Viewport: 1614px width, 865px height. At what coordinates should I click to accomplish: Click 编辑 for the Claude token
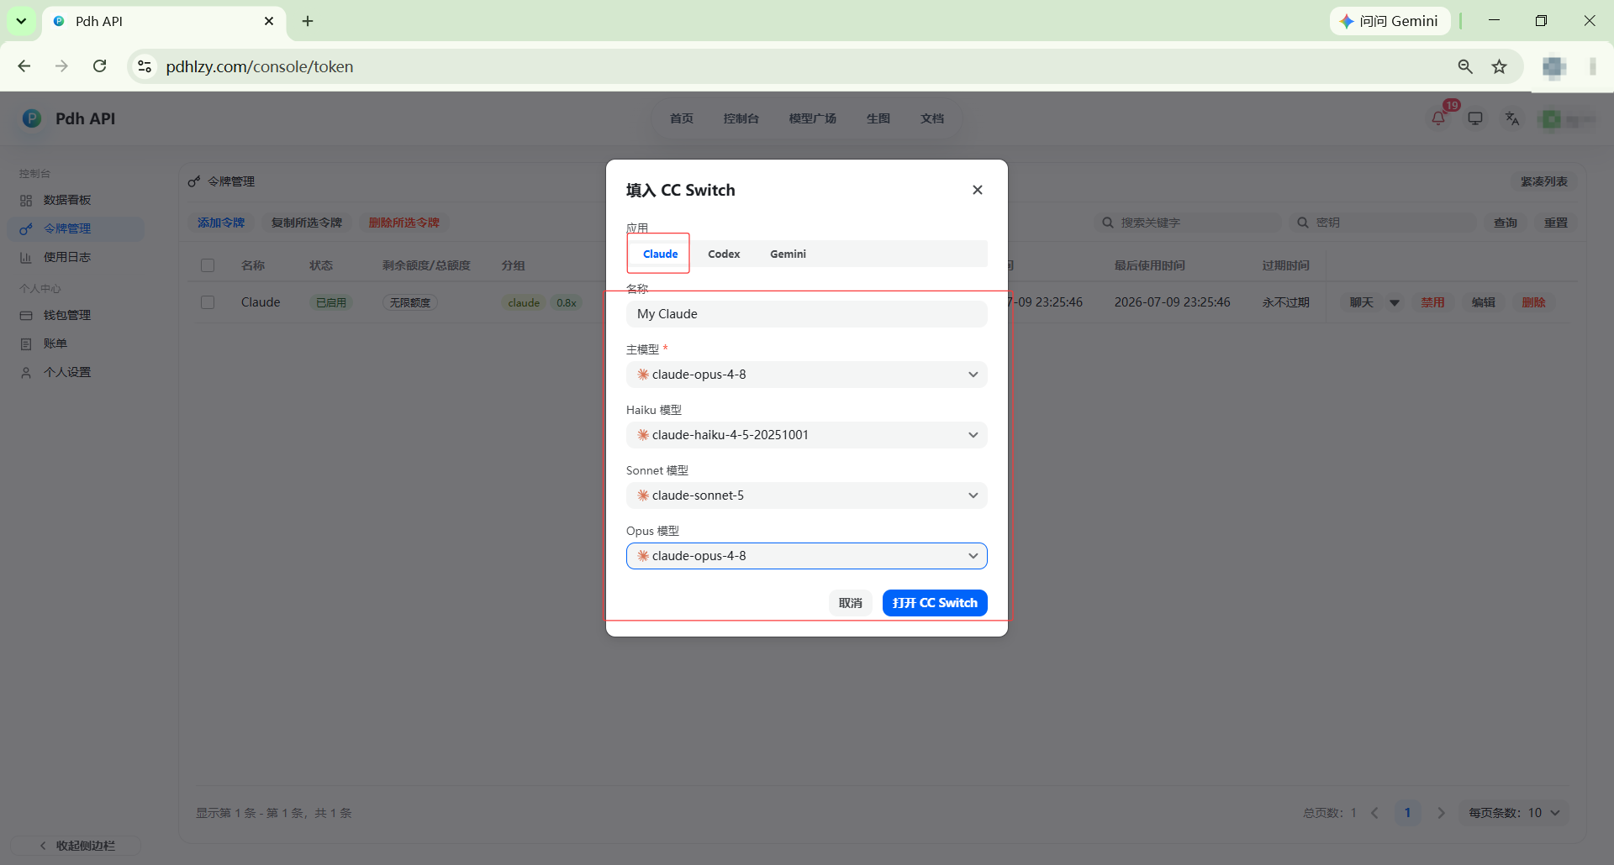(1483, 302)
